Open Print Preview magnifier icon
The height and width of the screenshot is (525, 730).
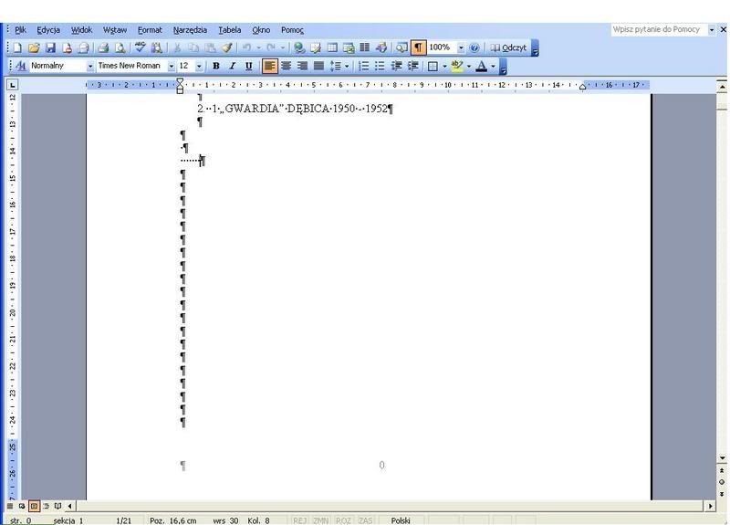coord(120,47)
